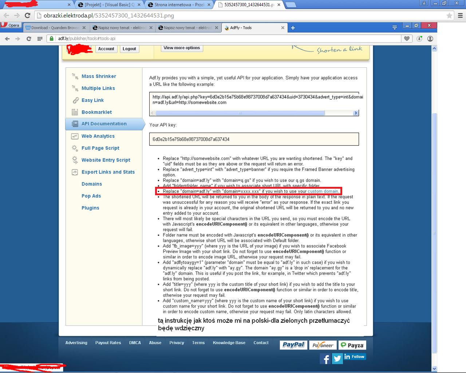Click the Mass Shrinker sidebar icon

(75, 76)
